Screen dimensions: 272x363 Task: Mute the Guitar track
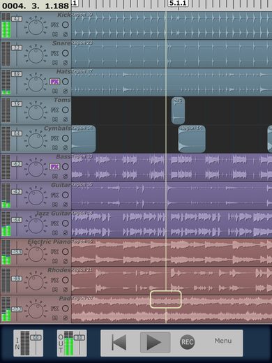click(x=55, y=205)
